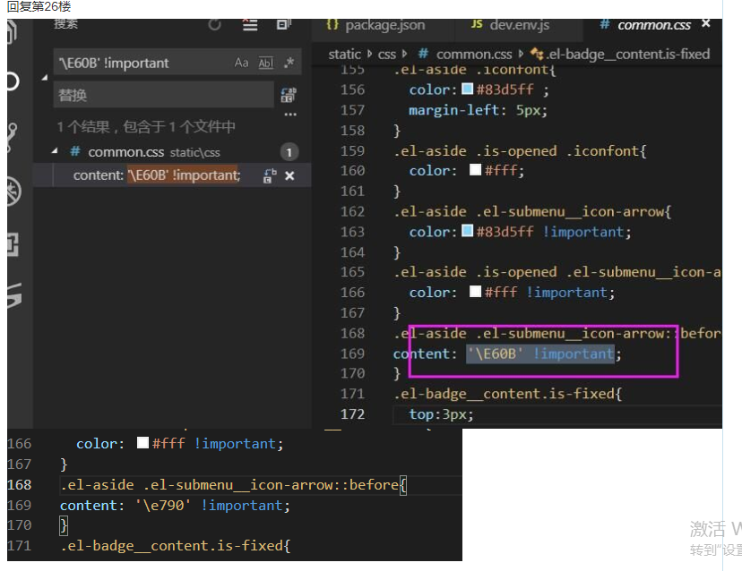Toggle Match Whole Word option
The image size is (742, 571).
click(x=265, y=63)
